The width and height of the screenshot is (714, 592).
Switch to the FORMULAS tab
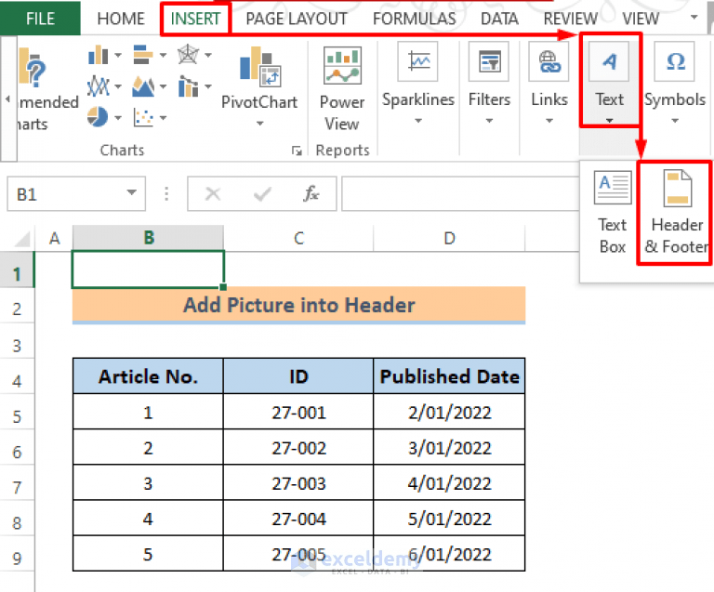pos(414,19)
